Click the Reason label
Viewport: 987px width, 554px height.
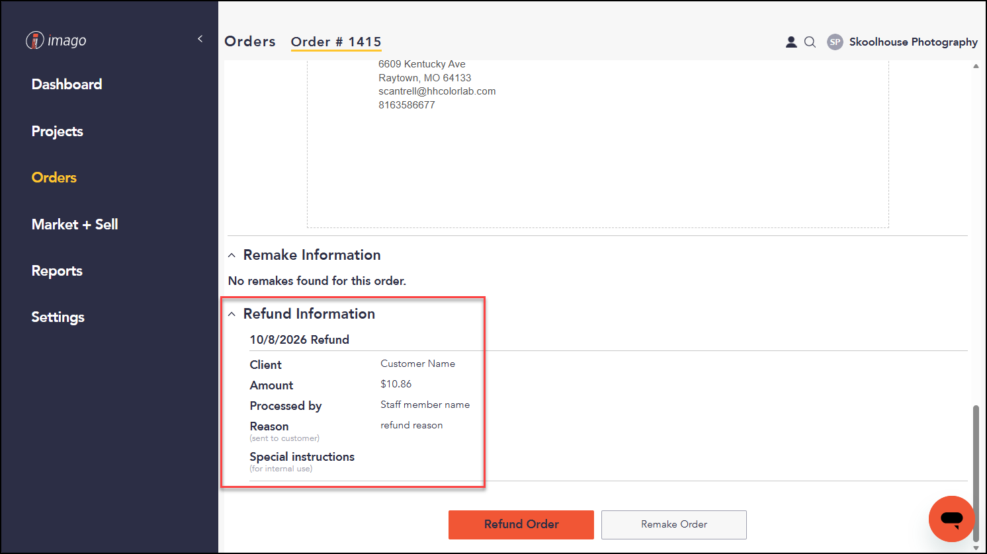tap(269, 426)
